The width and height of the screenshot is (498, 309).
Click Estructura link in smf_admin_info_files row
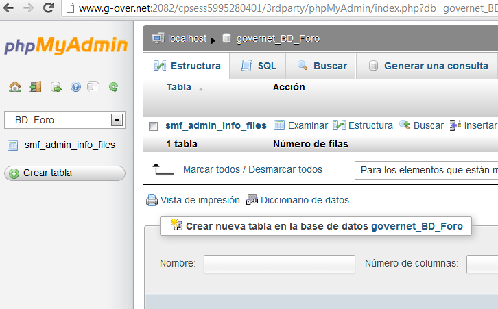click(x=370, y=125)
